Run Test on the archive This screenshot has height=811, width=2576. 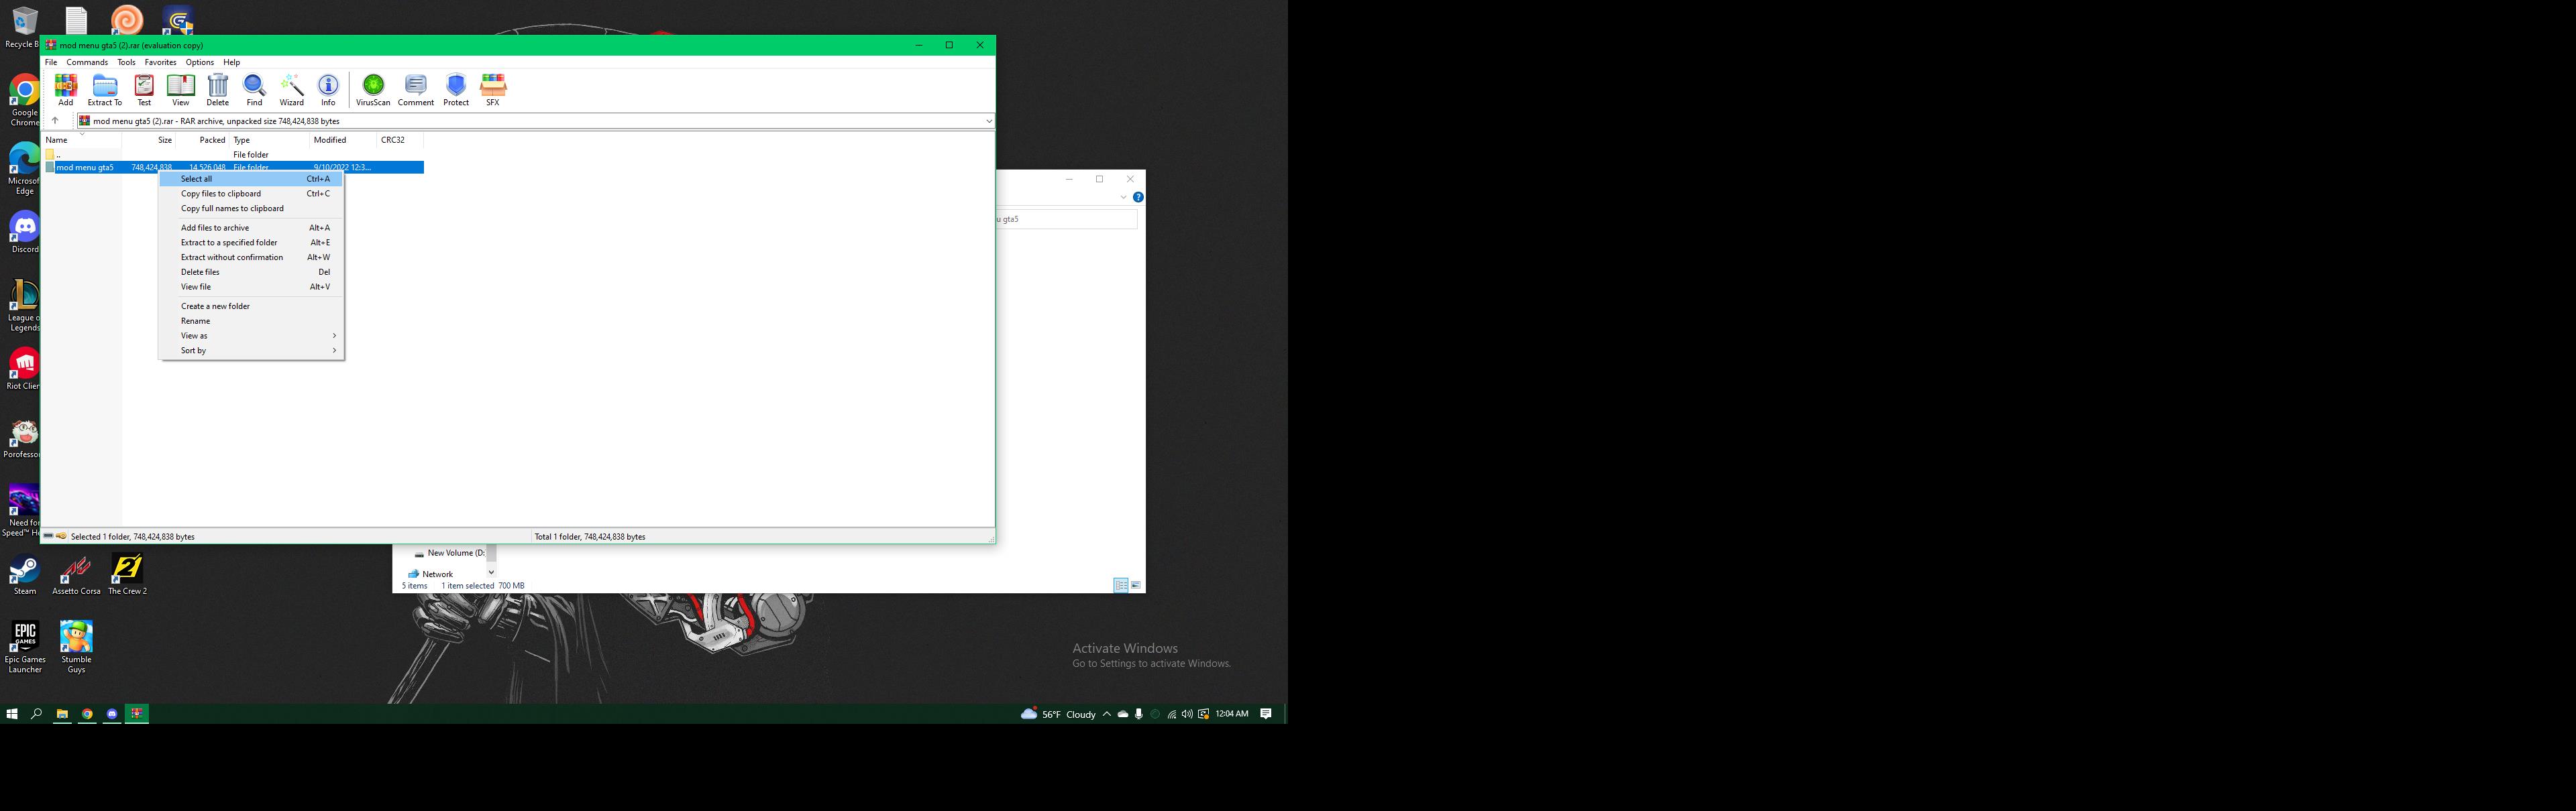click(144, 89)
